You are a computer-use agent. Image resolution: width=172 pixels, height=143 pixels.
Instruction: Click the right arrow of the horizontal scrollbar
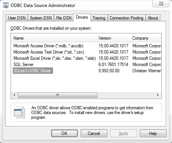click(158, 95)
